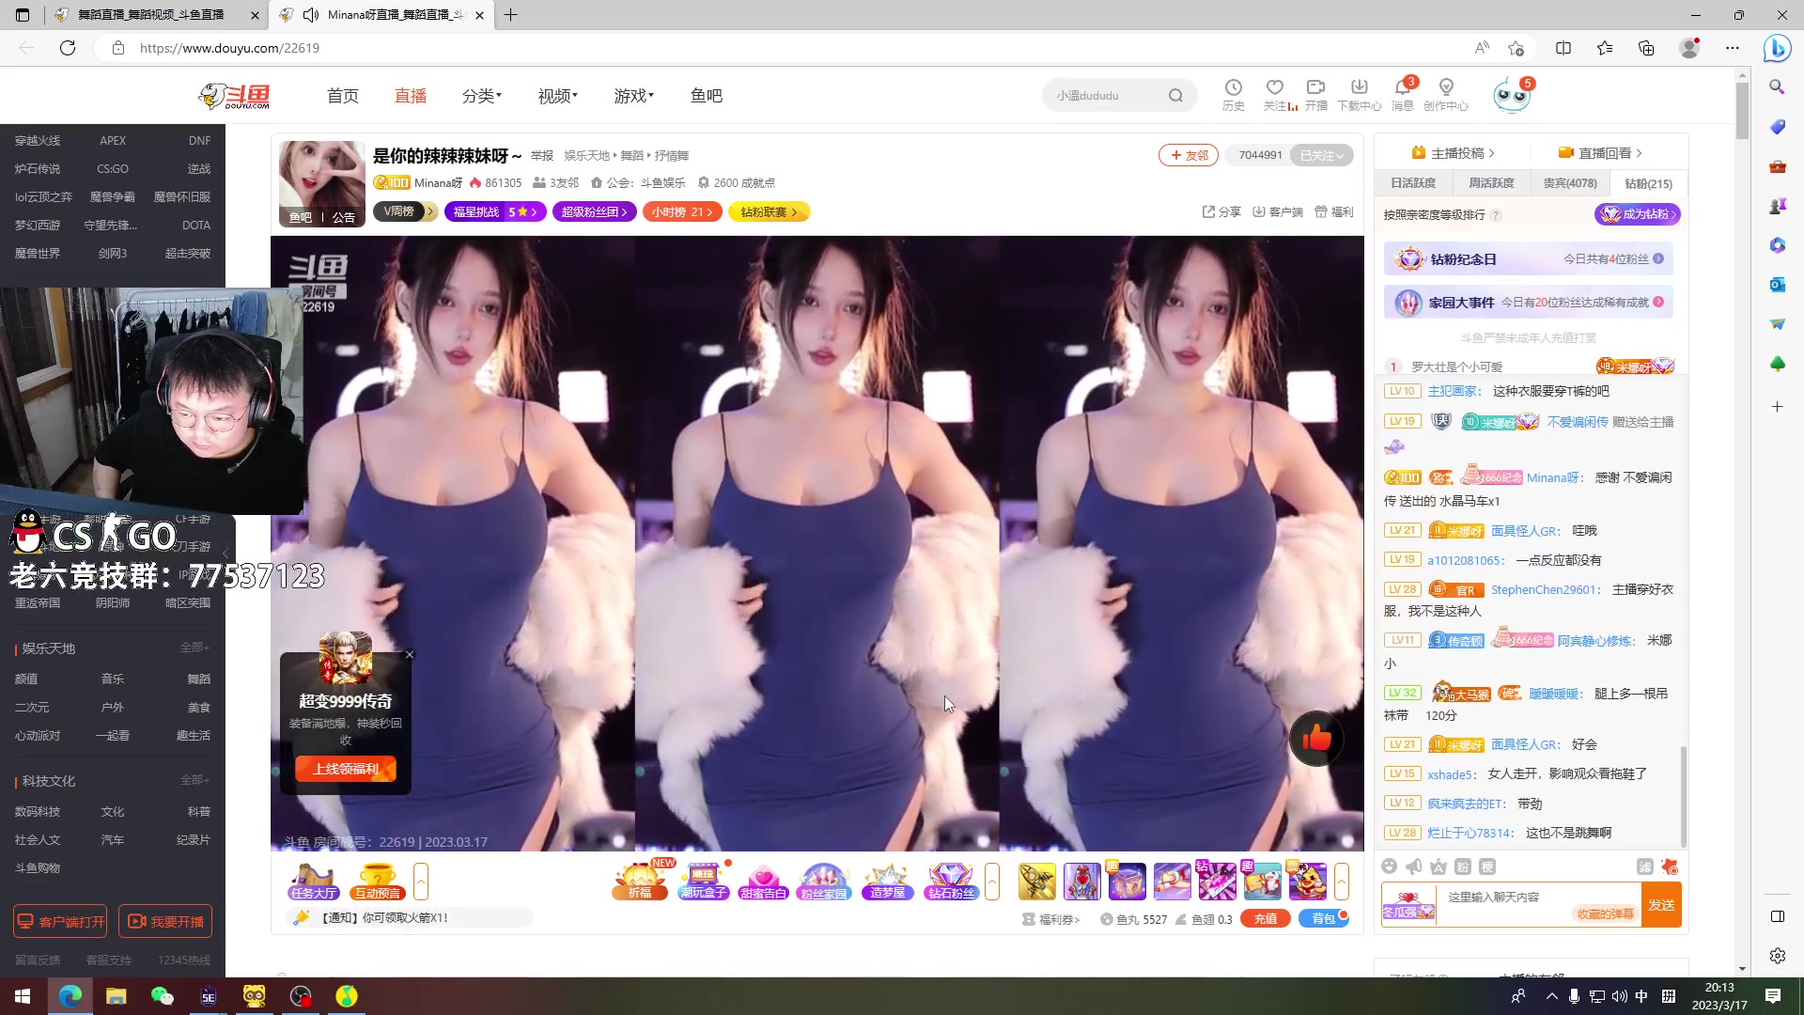This screenshot has height=1015, width=1804.
Task: Open the 分类 category dropdown
Action: [481, 95]
